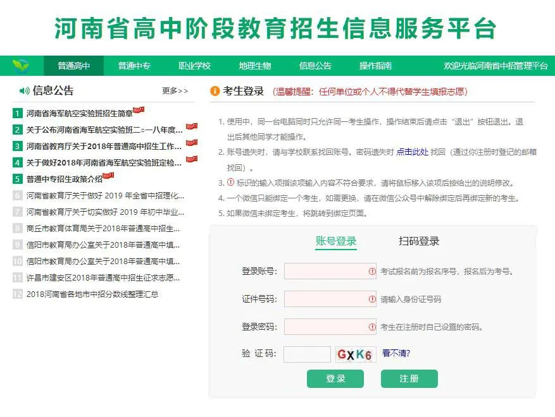
Task: Click the green number 5 badge
Action: tap(17, 179)
